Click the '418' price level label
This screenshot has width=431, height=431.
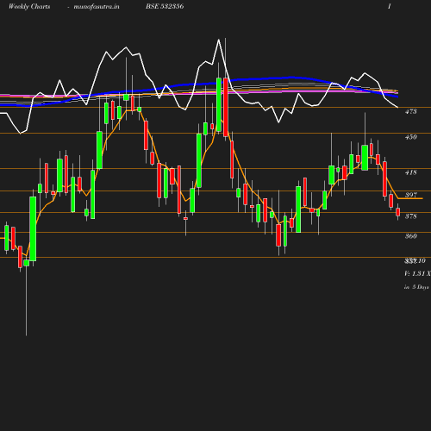410,172
